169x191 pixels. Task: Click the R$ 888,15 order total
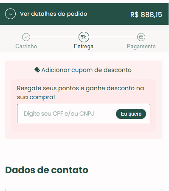[146, 14]
